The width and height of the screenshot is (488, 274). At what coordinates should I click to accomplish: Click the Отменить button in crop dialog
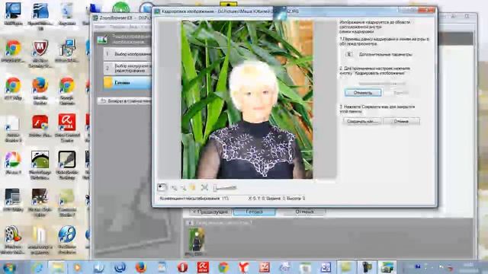(x=363, y=93)
